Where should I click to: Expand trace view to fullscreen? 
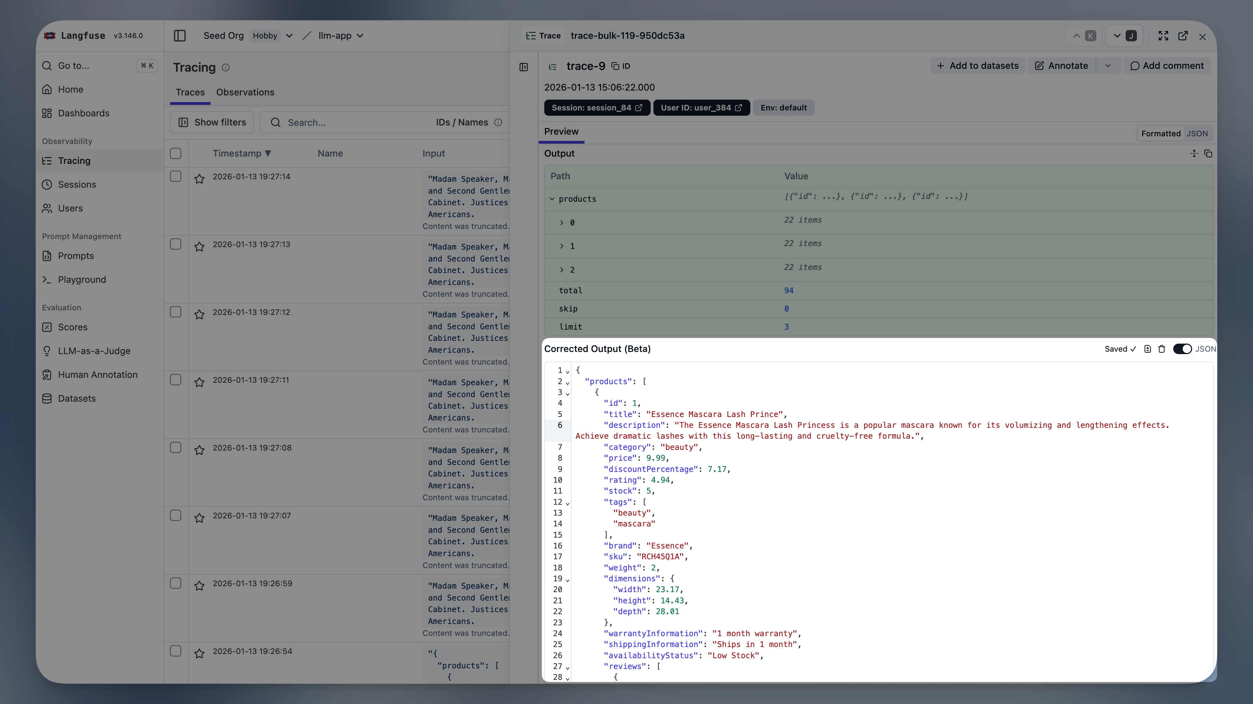coord(1163,36)
